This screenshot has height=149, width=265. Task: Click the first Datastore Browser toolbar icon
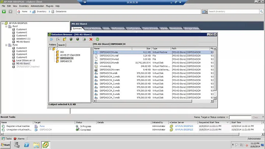coord(51,39)
